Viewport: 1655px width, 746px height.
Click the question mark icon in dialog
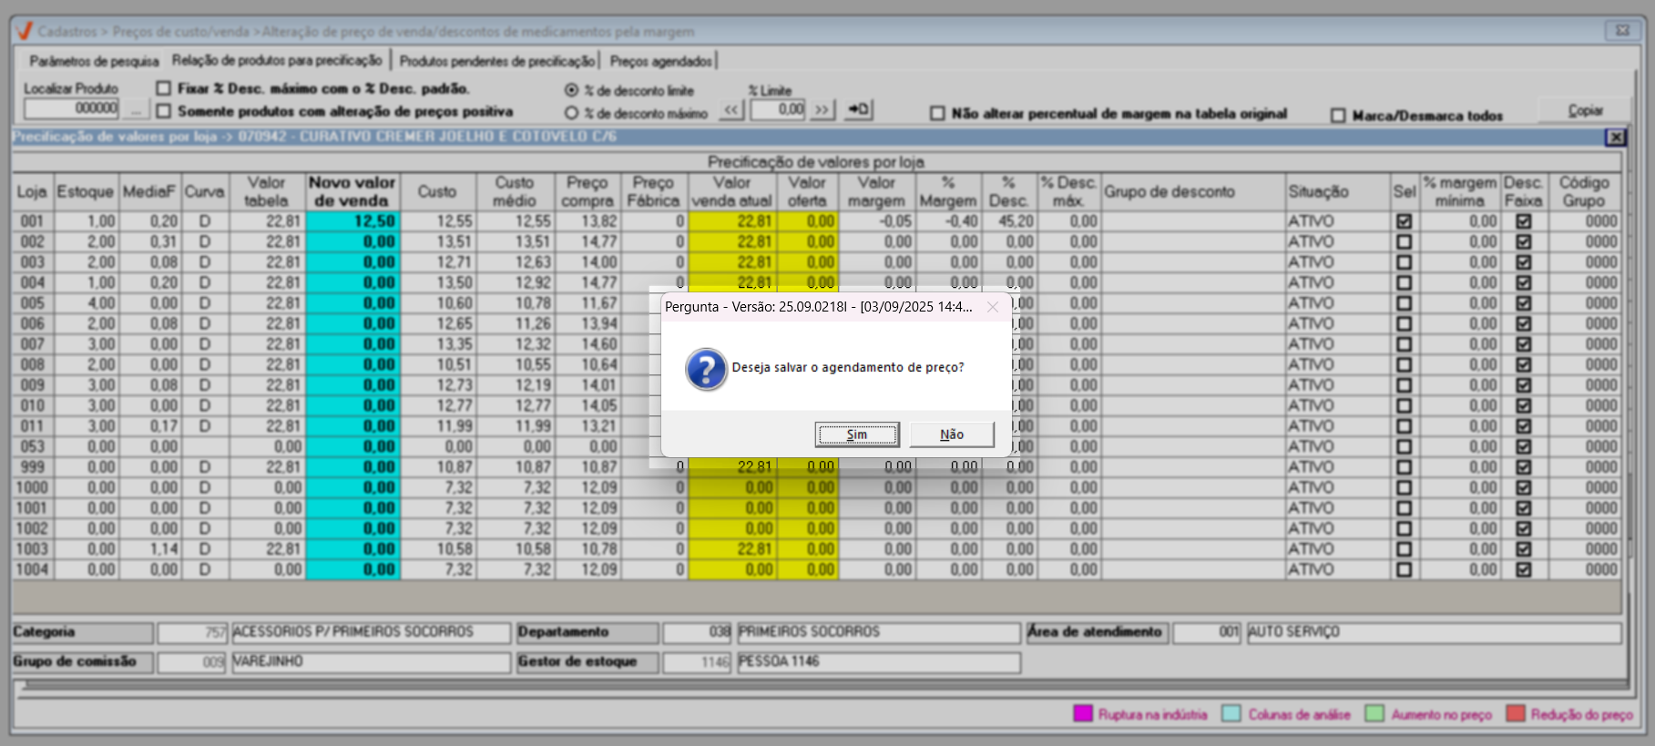point(706,369)
